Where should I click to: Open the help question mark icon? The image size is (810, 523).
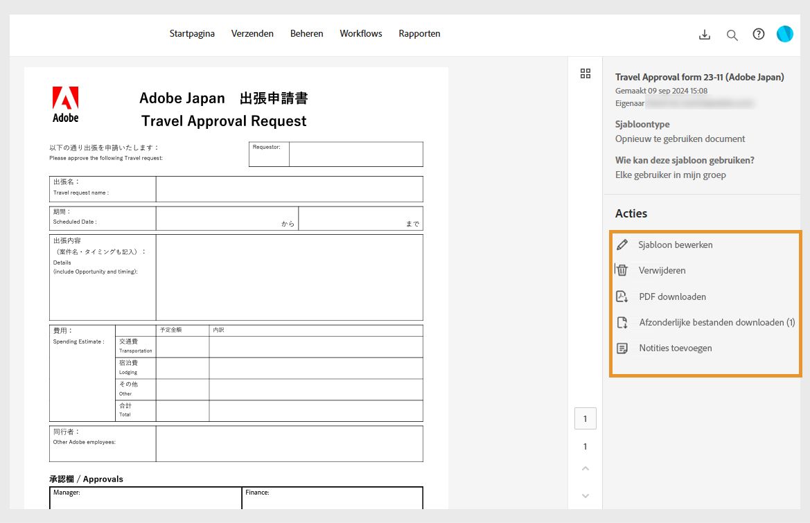[758, 33]
